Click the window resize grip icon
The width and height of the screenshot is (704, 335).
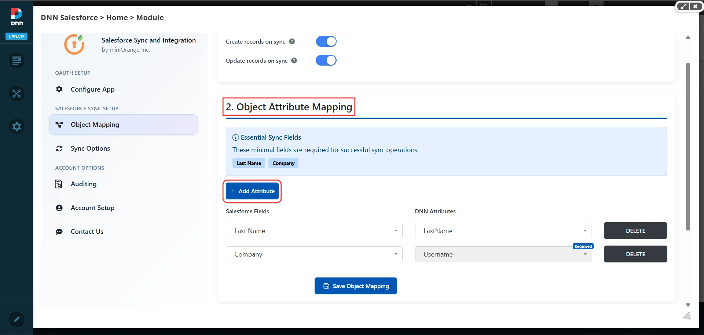point(687,316)
